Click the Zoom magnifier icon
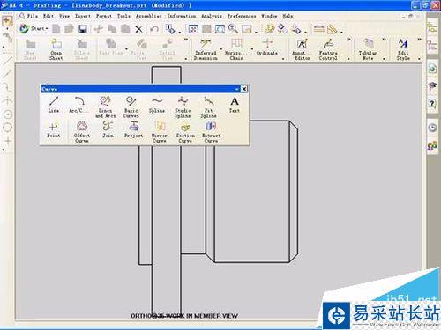 pyautogui.click(x=234, y=29)
